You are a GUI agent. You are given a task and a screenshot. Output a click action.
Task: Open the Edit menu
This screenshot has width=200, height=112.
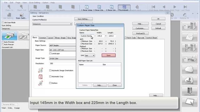point(12,2)
